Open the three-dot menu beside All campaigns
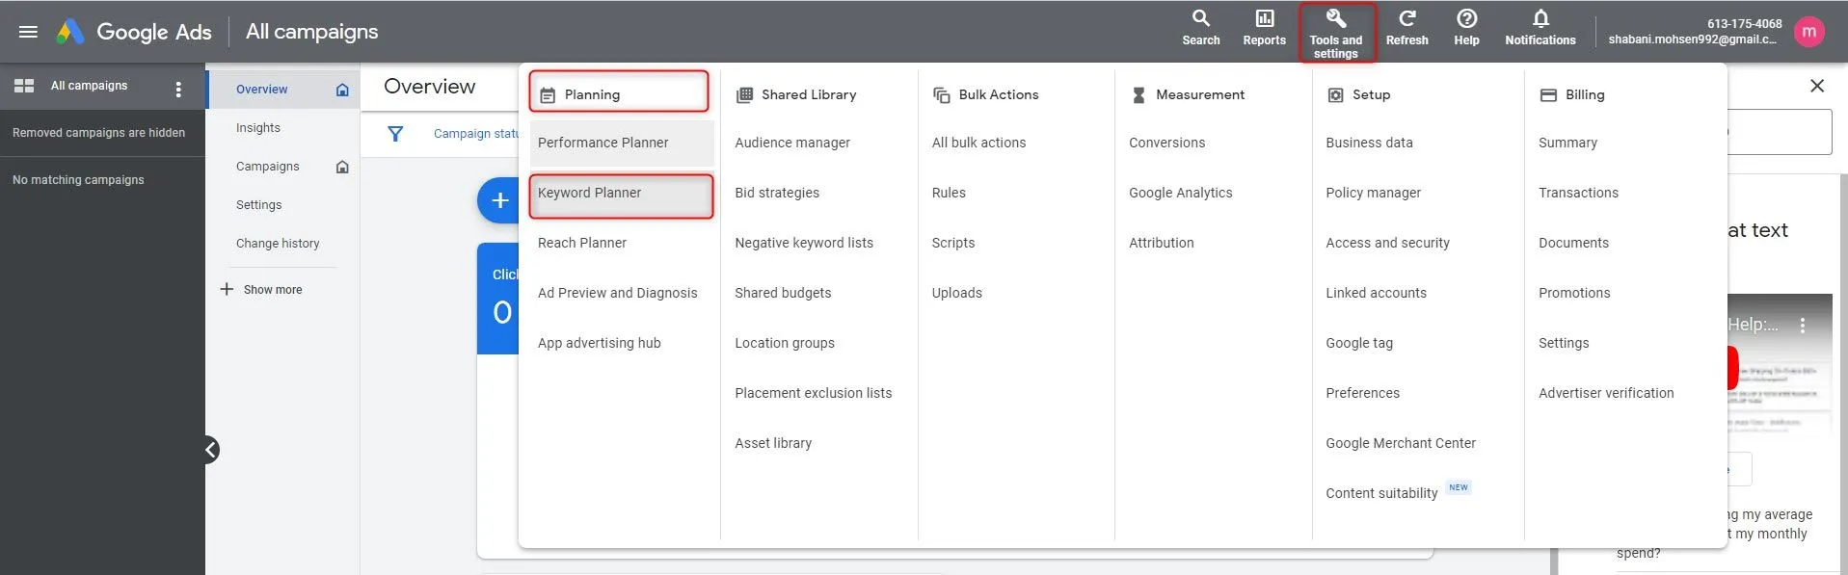 (178, 90)
